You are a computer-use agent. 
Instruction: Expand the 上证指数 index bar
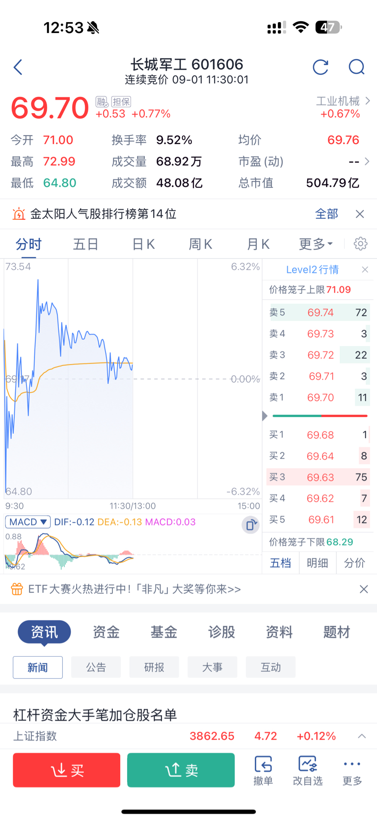tap(362, 736)
